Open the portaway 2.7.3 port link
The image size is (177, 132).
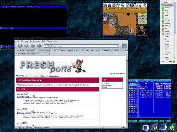pyautogui.click(x=23, y=113)
